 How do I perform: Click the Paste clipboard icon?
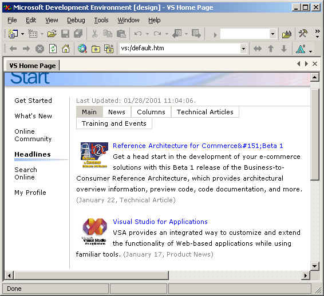point(121,34)
